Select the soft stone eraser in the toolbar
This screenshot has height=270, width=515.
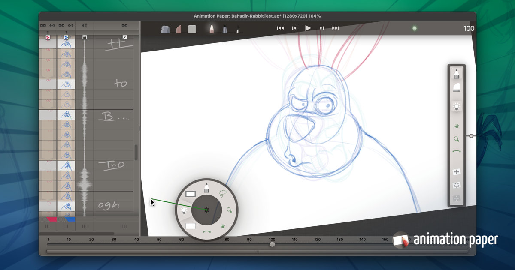click(x=167, y=29)
